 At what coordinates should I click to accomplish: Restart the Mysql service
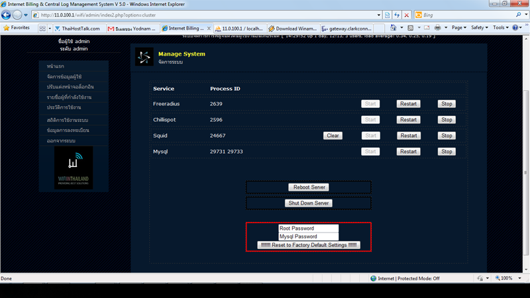tap(408, 152)
